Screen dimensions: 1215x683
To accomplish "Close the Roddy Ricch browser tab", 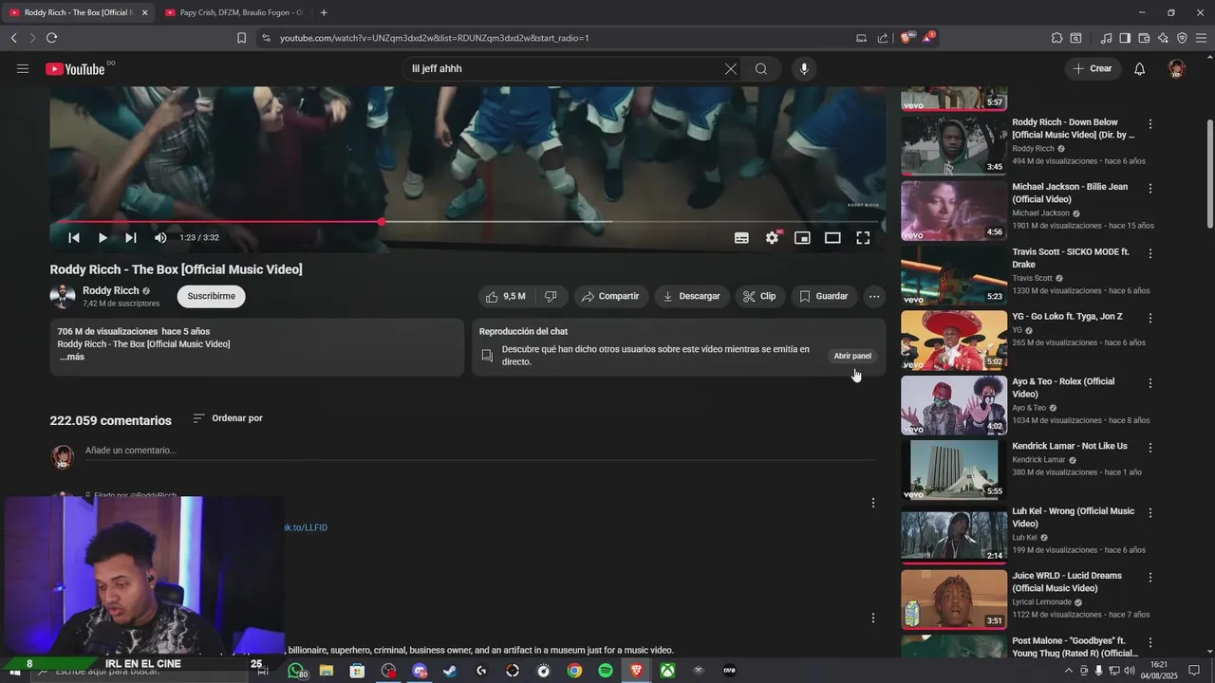I will [145, 12].
